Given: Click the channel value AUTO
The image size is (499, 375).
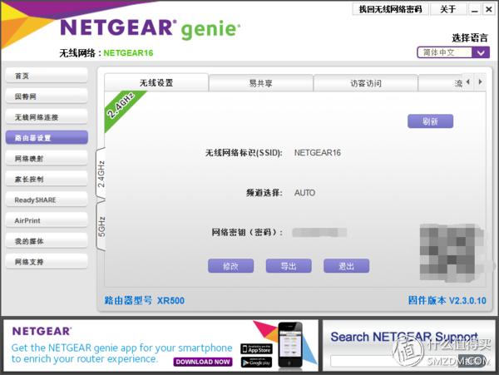Looking at the screenshot, I should (x=304, y=193).
